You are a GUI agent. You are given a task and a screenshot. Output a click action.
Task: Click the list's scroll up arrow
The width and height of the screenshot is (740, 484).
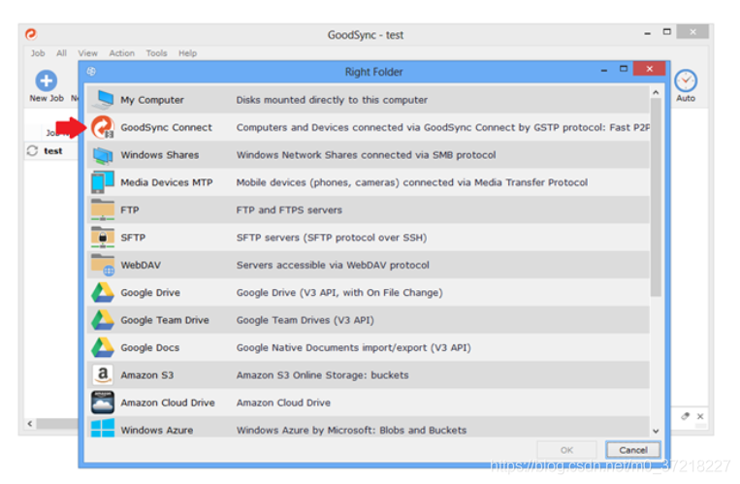(x=656, y=92)
